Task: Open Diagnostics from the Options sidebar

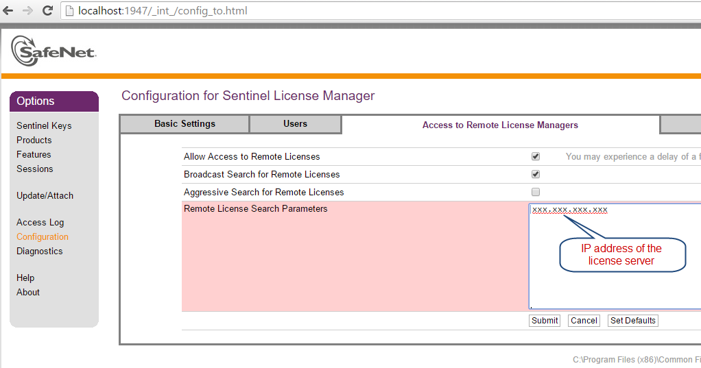Action: (x=40, y=251)
